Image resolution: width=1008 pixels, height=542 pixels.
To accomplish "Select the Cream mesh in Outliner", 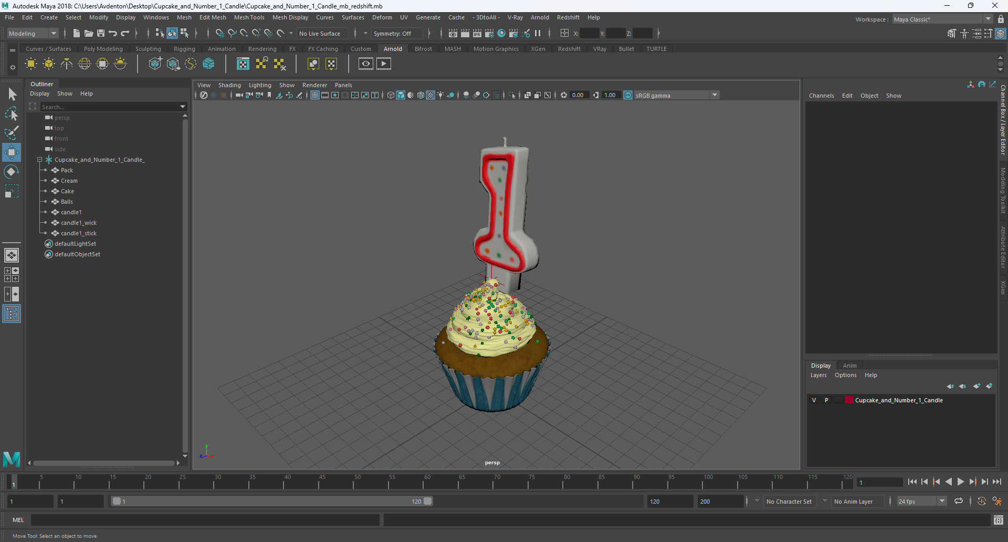I will [69, 181].
